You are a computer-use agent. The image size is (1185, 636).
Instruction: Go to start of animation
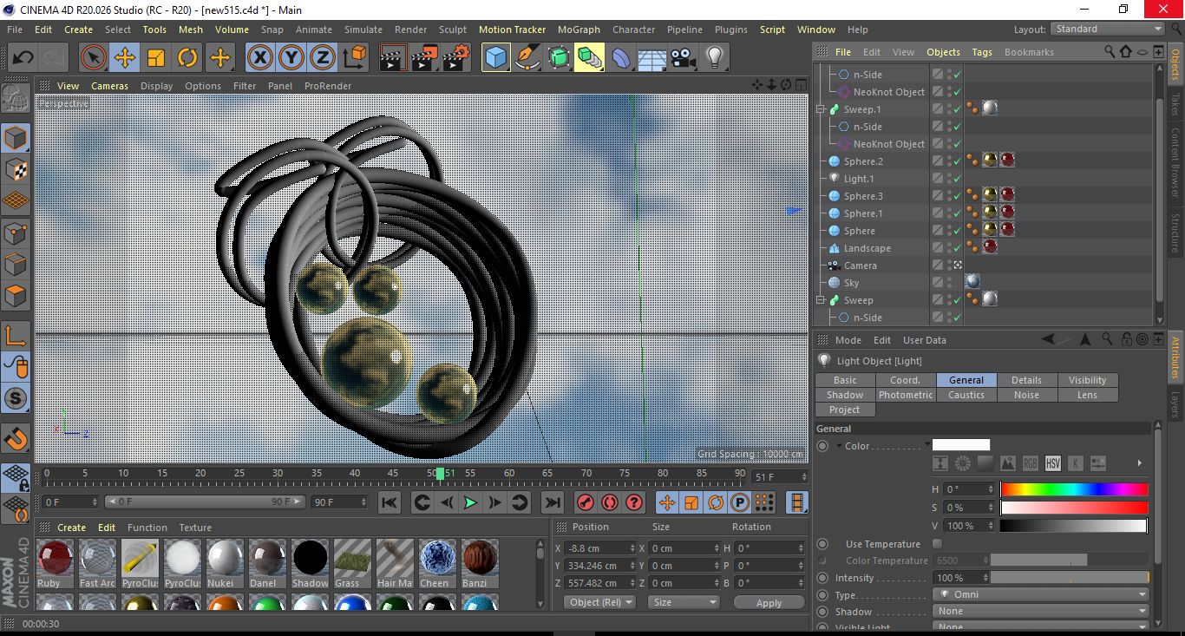[390, 502]
